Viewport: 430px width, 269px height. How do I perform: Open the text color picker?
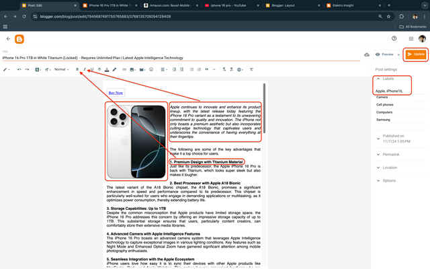(x=107, y=69)
